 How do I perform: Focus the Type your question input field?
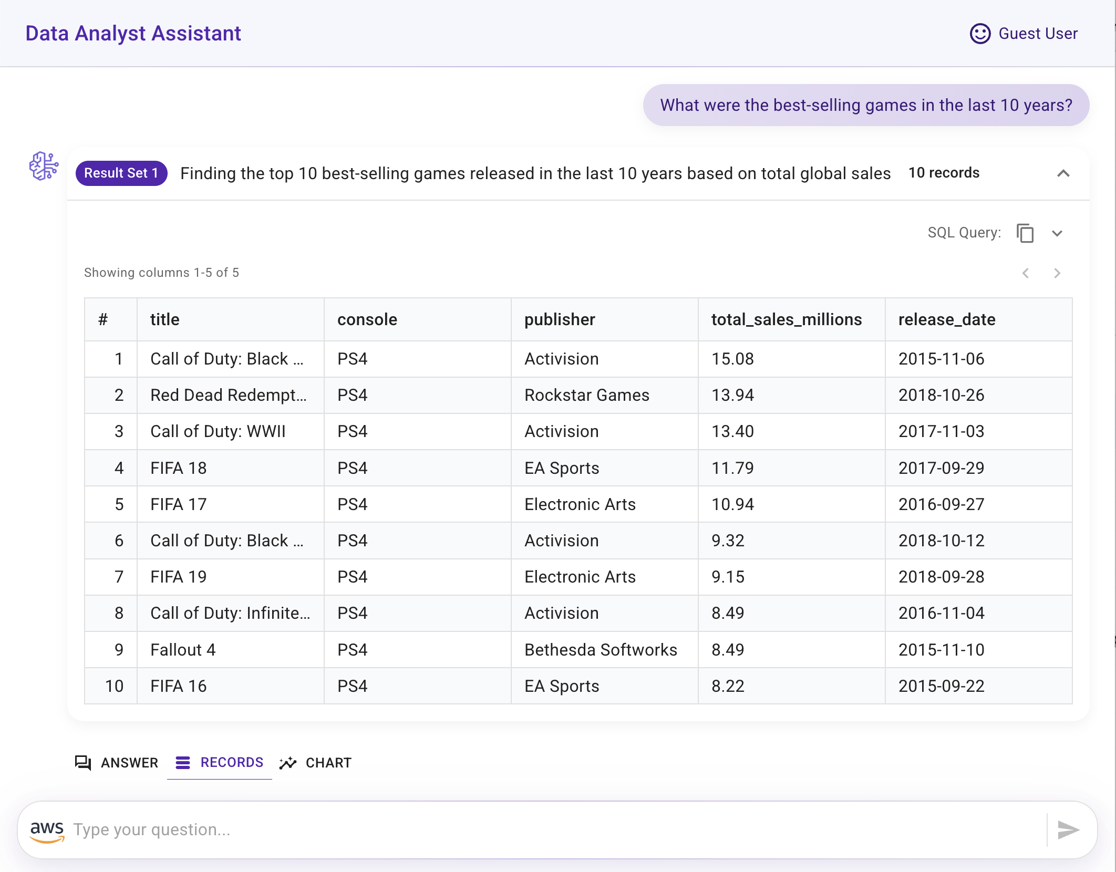[x=557, y=830]
